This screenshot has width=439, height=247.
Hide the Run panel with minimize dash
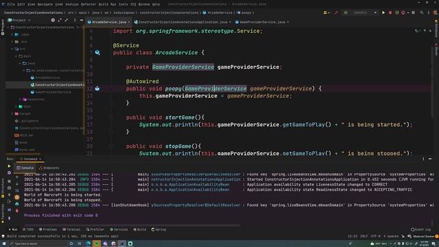(430, 158)
